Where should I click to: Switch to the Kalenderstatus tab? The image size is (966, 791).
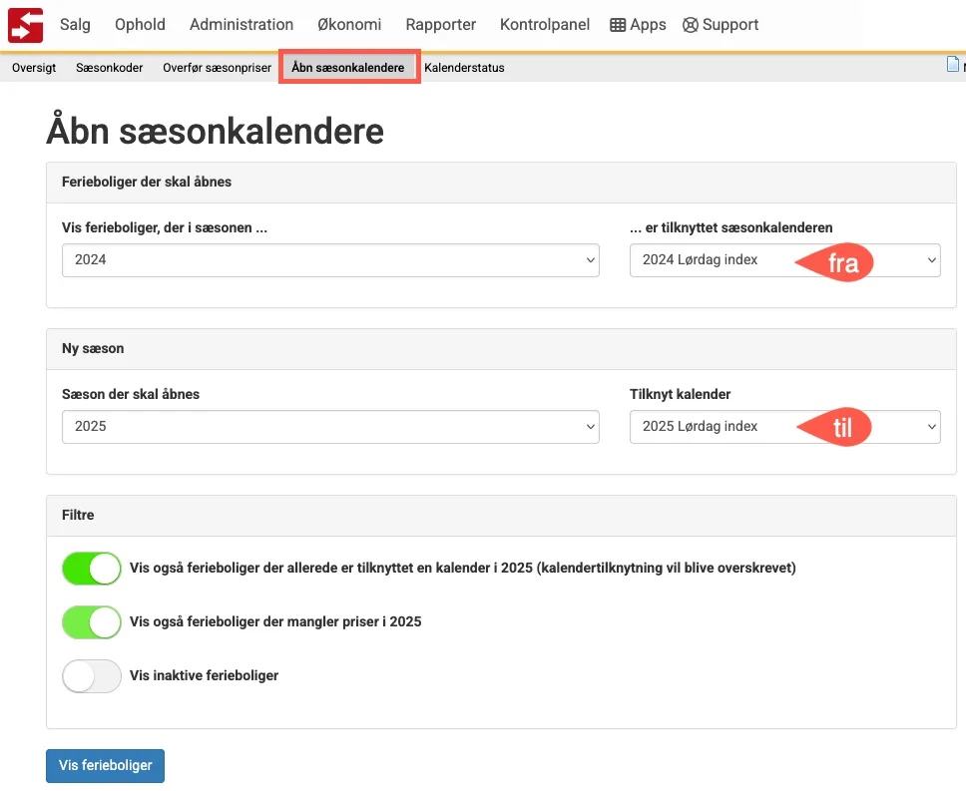coord(464,68)
